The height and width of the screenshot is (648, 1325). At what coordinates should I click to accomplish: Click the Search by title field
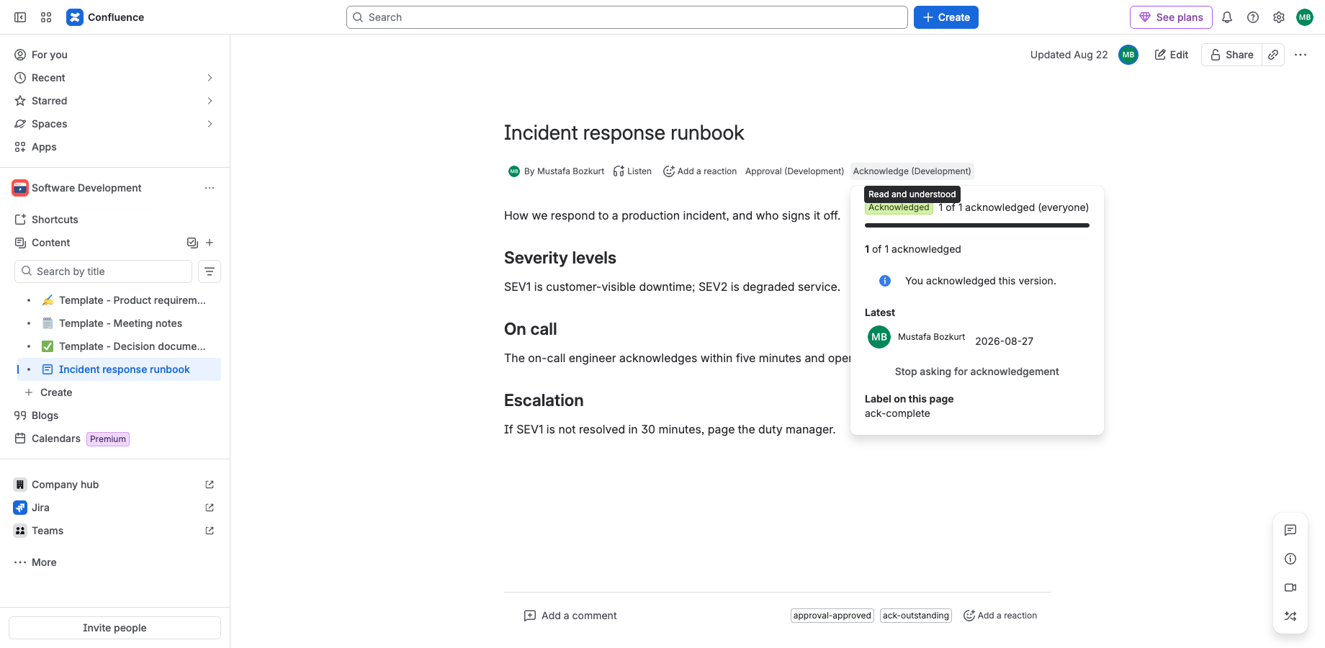pyautogui.click(x=103, y=271)
